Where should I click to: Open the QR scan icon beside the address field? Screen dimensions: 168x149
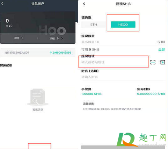tap(153, 62)
